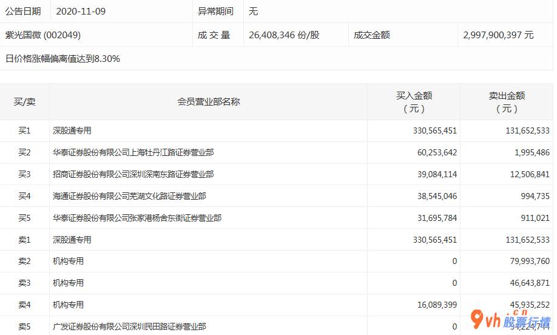Select 131,652,533 in the 买1 row
This screenshot has height=335, width=557.
coord(527,130)
